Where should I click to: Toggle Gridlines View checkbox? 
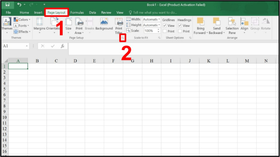(x=164, y=25)
